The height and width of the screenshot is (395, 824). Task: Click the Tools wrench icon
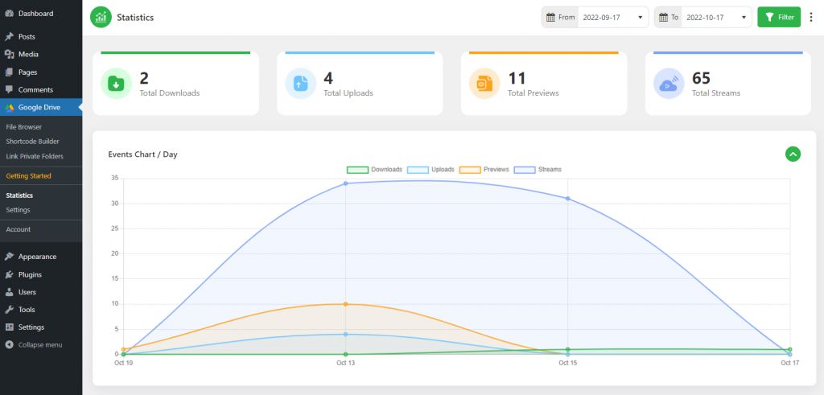point(9,310)
